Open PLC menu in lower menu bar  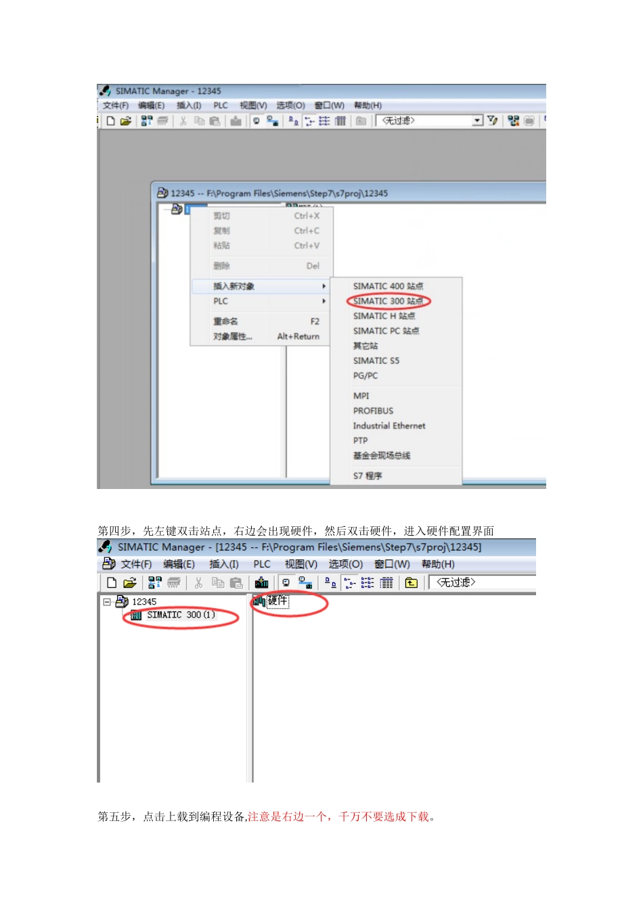point(262,564)
